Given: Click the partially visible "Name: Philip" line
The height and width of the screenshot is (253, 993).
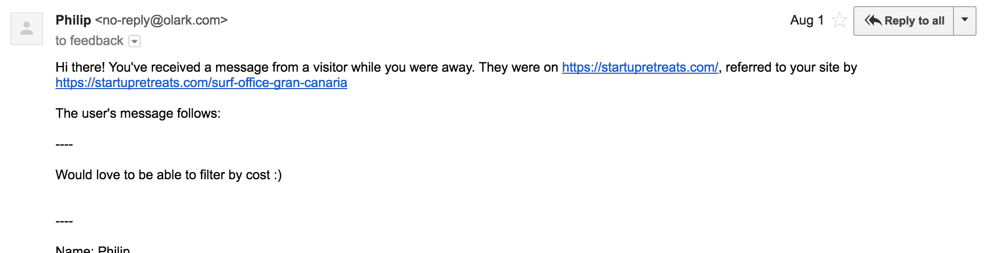Looking at the screenshot, I should coord(93,249).
